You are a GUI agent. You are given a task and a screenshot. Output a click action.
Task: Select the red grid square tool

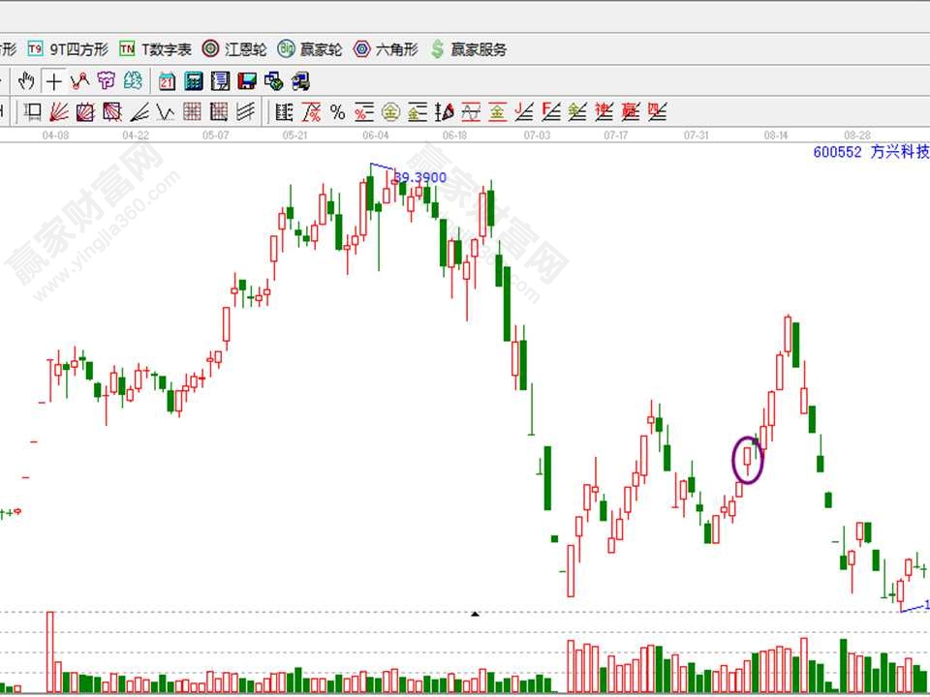[x=192, y=112]
